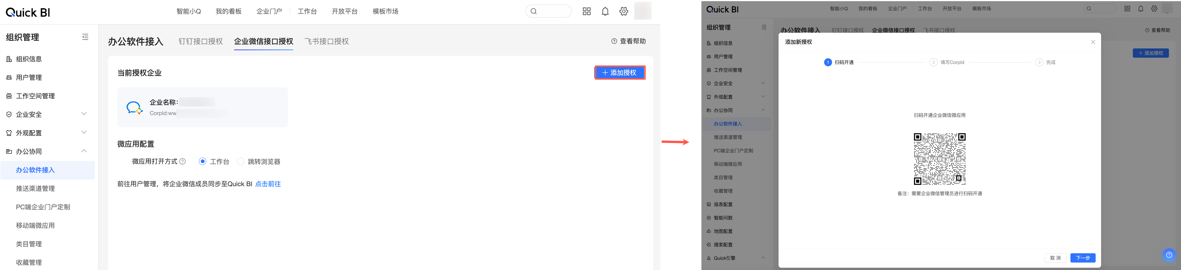This screenshot has width=1181, height=270.
Task: Click the Quick BI logo in the undimmed page
Action: [x=28, y=12]
